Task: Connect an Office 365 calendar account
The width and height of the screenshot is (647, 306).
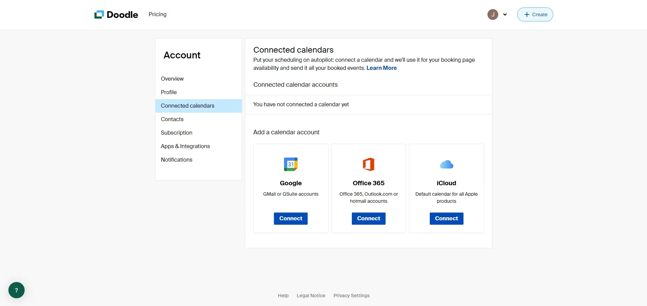Action: (x=369, y=219)
